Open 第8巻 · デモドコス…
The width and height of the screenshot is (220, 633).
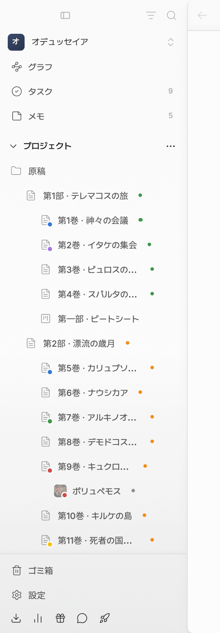(97, 442)
